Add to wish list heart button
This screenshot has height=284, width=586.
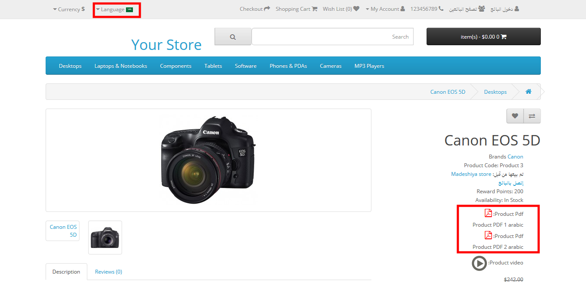[x=515, y=116]
